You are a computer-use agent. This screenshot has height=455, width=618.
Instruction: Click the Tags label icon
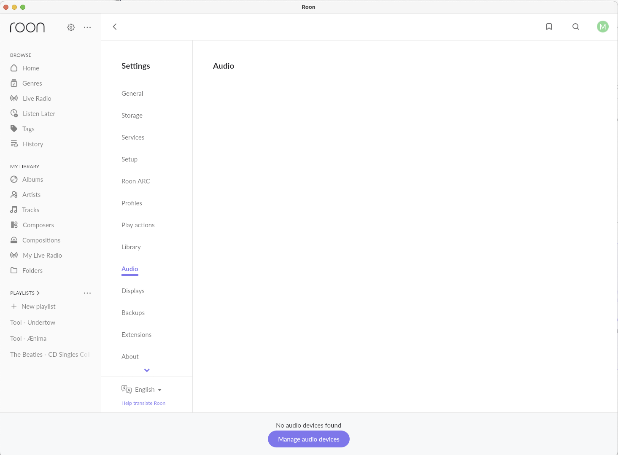click(14, 129)
